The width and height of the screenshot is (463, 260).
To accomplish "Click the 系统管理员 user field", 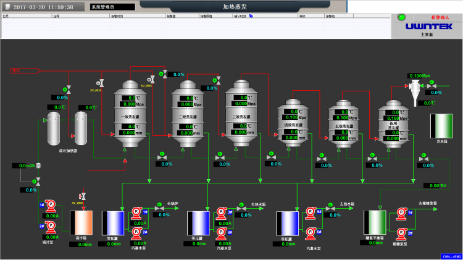I will tap(112, 7).
